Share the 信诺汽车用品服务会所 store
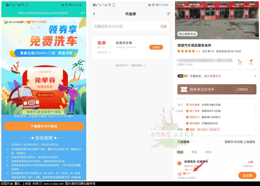Viewport: 260px width, 186px height. tap(253, 13)
